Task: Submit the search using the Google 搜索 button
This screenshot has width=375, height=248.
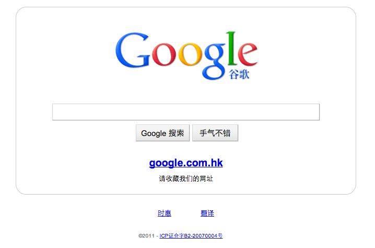Action: [x=162, y=133]
